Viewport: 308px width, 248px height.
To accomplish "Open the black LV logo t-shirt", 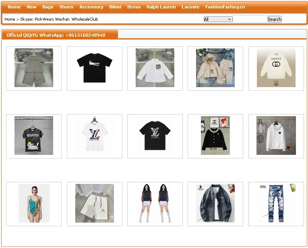I will (155, 135).
